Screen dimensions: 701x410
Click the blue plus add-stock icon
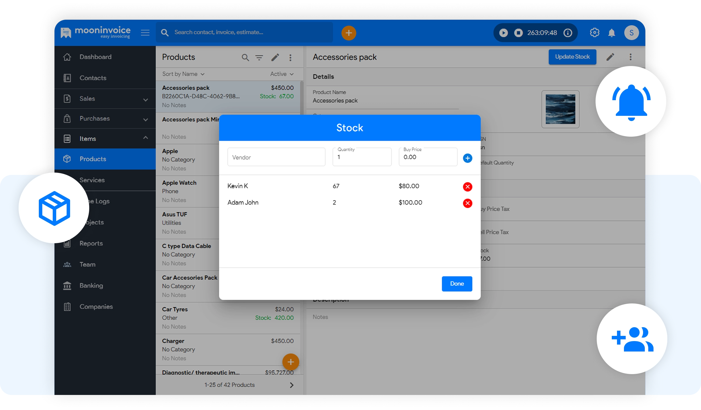467,158
